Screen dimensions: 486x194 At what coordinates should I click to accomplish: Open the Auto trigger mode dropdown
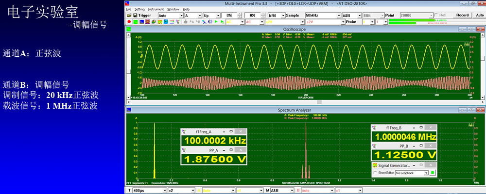[x=171, y=16]
